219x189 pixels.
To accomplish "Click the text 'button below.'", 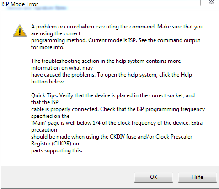I will tap(48, 82).
